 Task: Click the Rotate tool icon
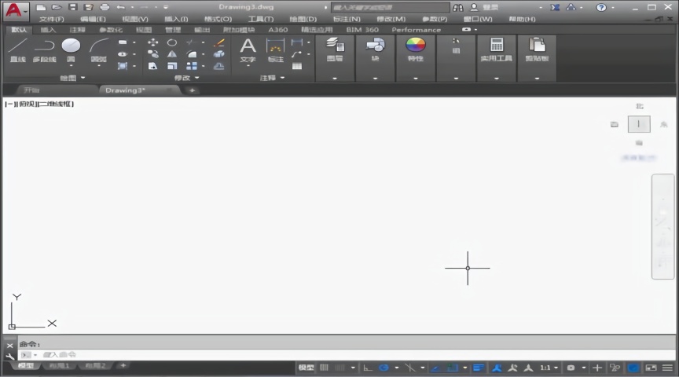tap(172, 42)
